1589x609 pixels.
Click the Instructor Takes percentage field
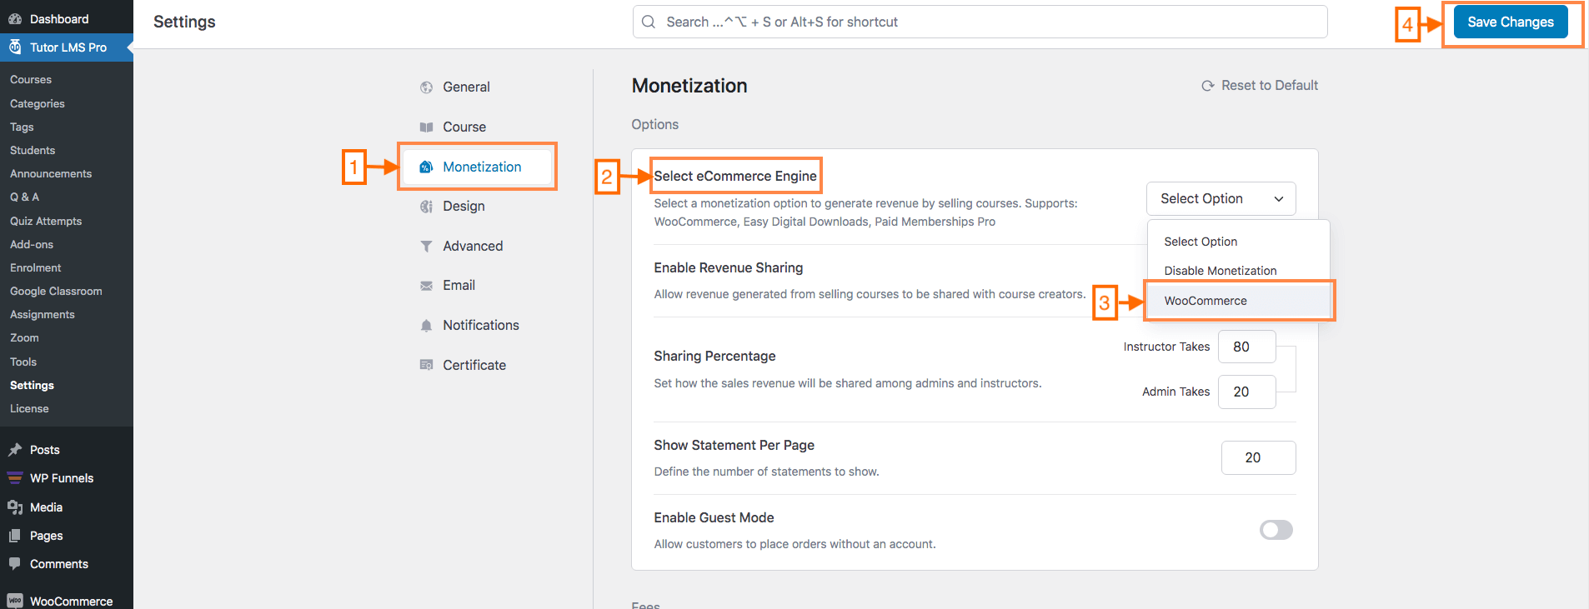tap(1246, 347)
